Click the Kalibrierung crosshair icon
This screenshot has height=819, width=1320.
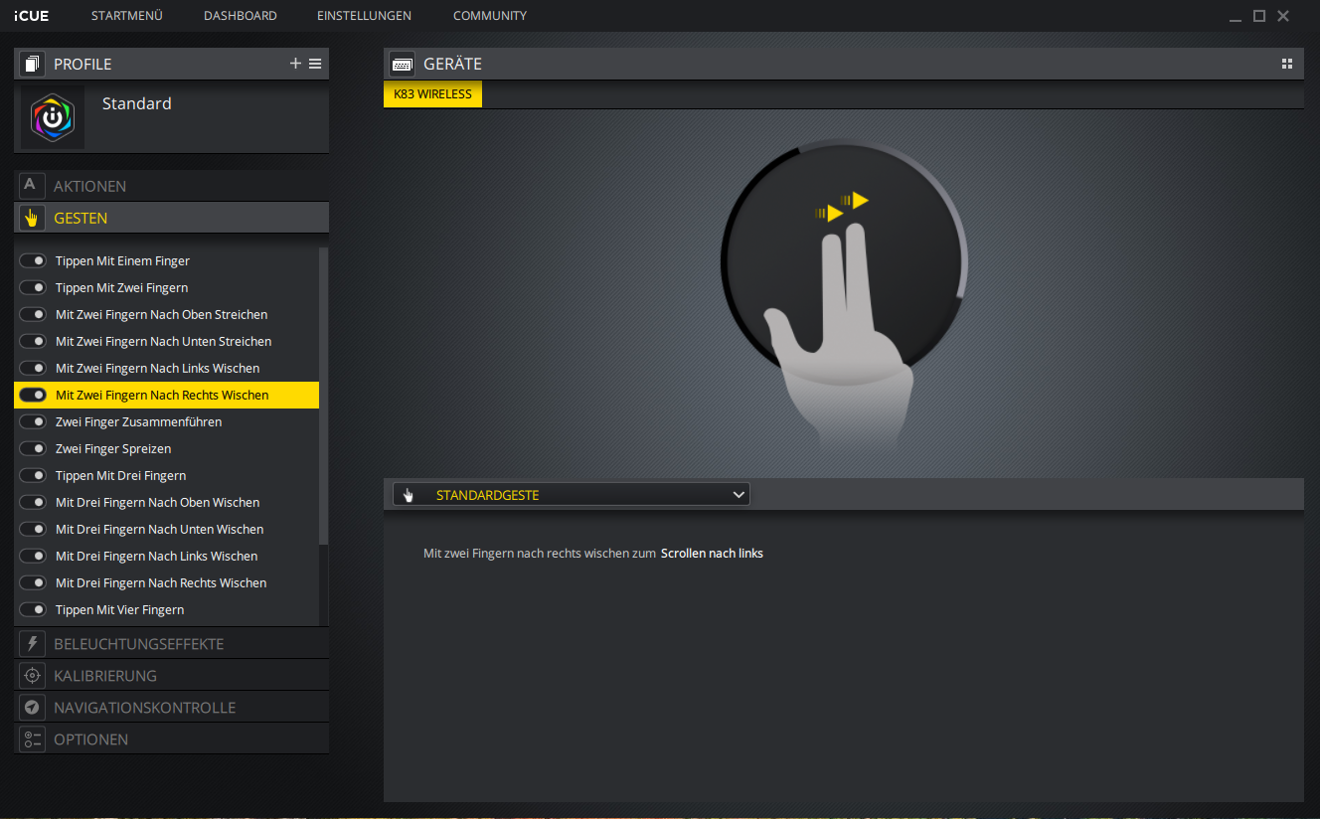coord(32,676)
